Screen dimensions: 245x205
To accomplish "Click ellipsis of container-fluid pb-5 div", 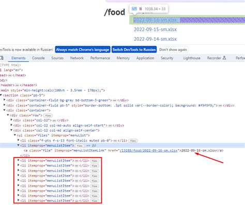I will pos(220,105).
